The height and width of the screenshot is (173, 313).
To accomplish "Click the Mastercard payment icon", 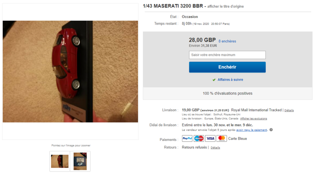I will point(221,139).
